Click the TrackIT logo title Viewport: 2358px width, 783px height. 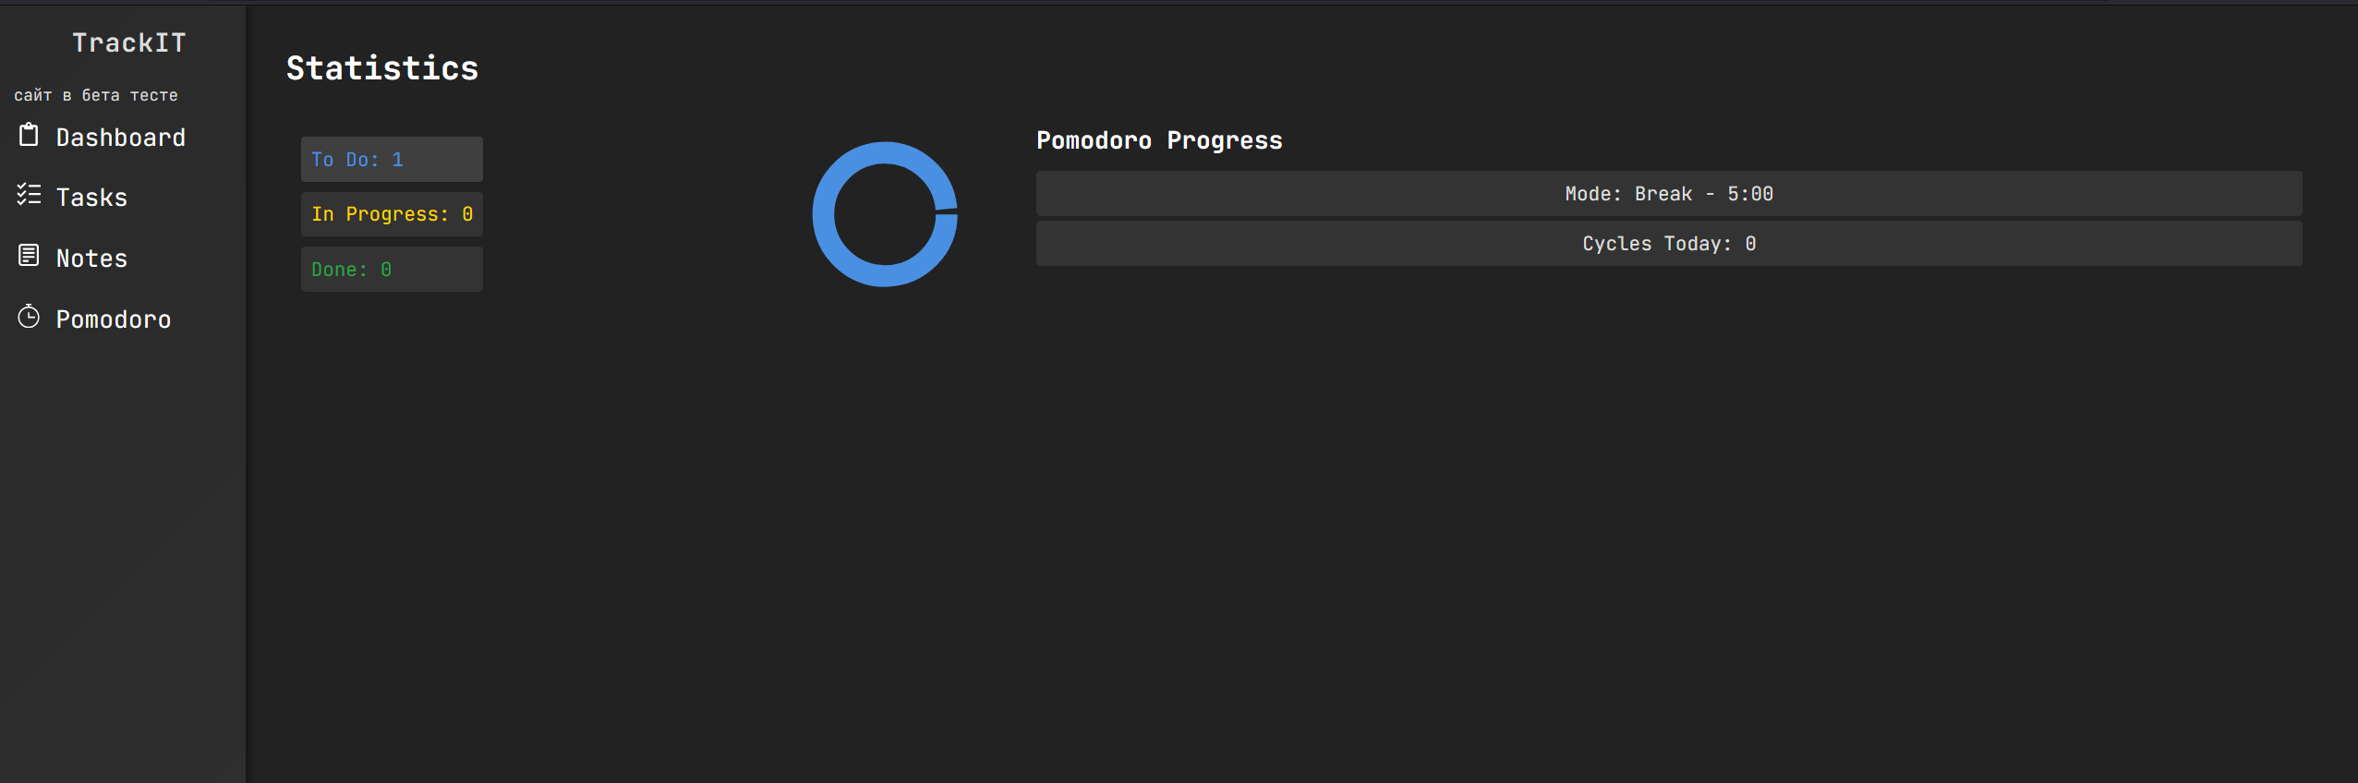pos(129,42)
